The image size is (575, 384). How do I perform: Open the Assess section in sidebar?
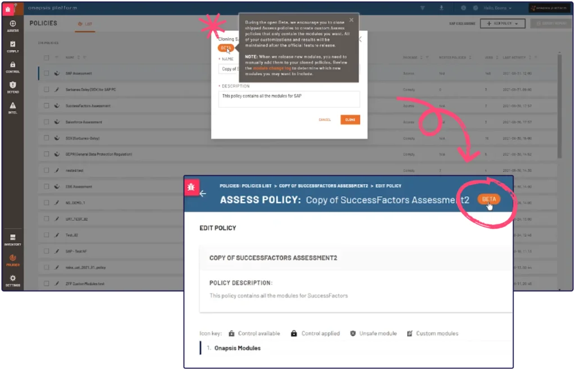12,26
